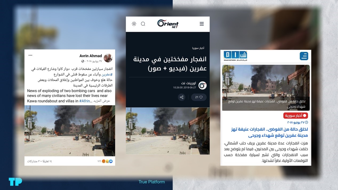The height and width of the screenshot is (190, 338).
Task: Open the three-dots options on Avrin Ahmad post
Action: tap(30, 55)
